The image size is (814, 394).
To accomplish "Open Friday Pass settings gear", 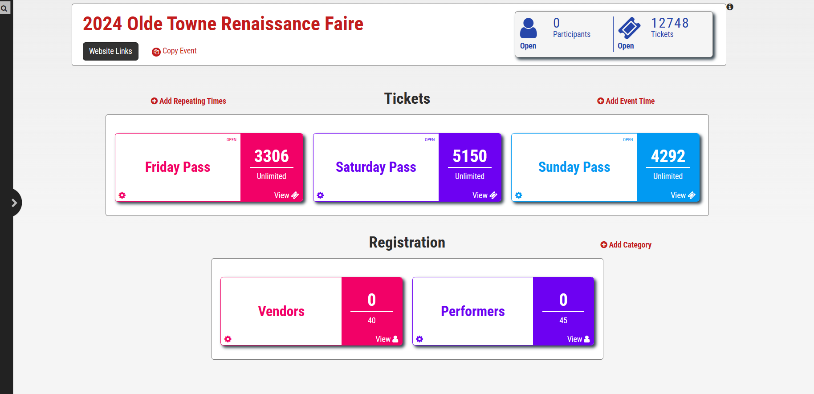I will pyautogui.click(x=122, y=195).
